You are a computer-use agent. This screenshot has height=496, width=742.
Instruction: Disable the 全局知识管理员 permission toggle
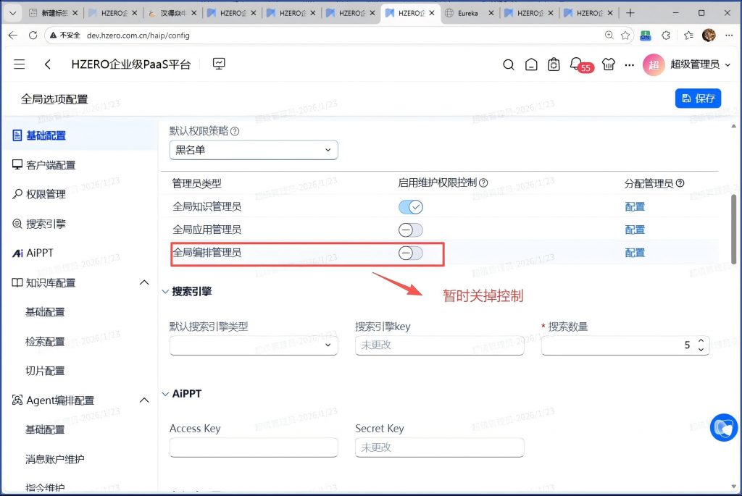coord(410,207)
